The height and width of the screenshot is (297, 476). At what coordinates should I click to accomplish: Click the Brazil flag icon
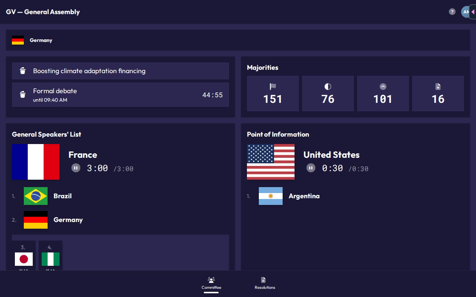point(36,196)
